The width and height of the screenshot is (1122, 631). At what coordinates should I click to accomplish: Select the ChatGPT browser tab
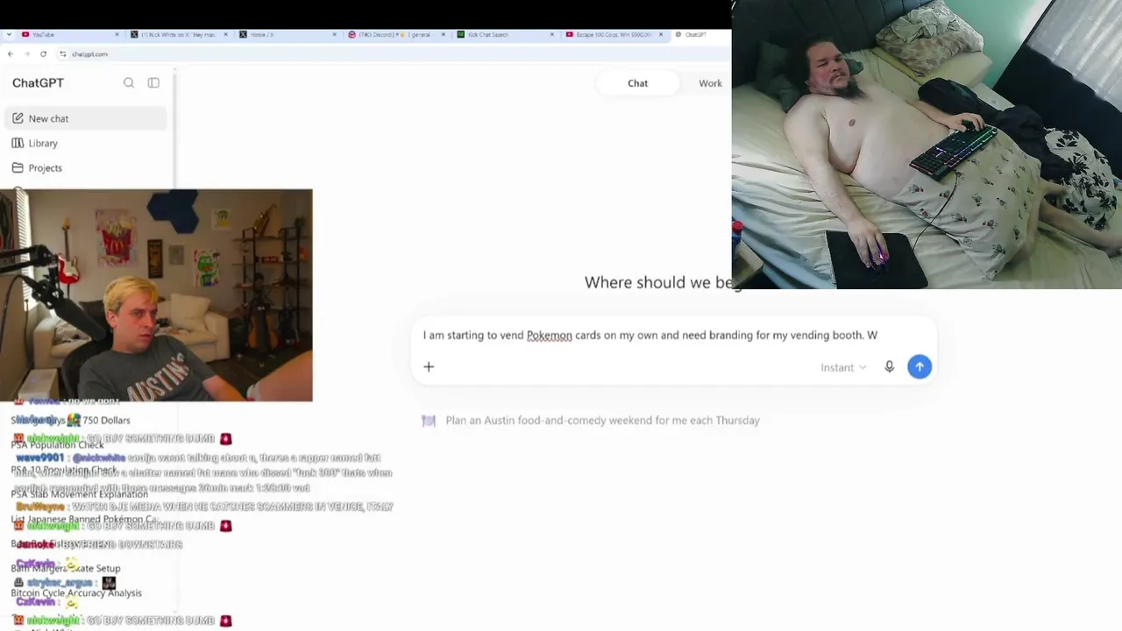point(700,34)
